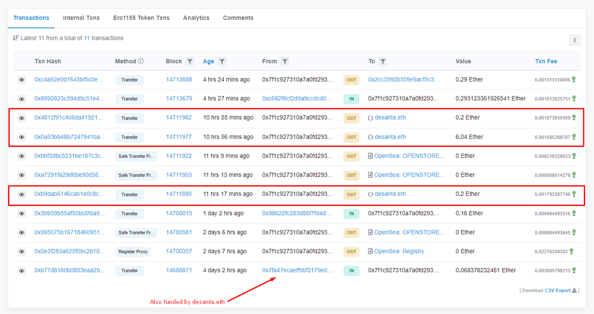Toggle eye preview on the 6.04 Ether row
Screen dimensions: 594x314
[x=22, y=137]
